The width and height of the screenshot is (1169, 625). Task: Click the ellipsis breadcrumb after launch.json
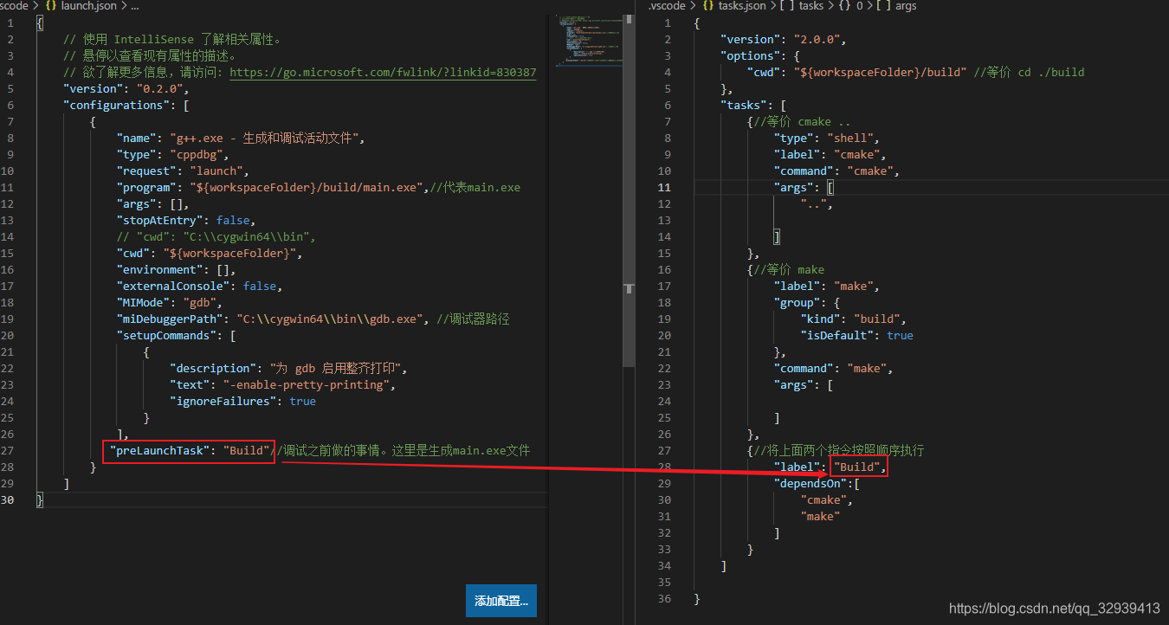[x=134, y=6]
